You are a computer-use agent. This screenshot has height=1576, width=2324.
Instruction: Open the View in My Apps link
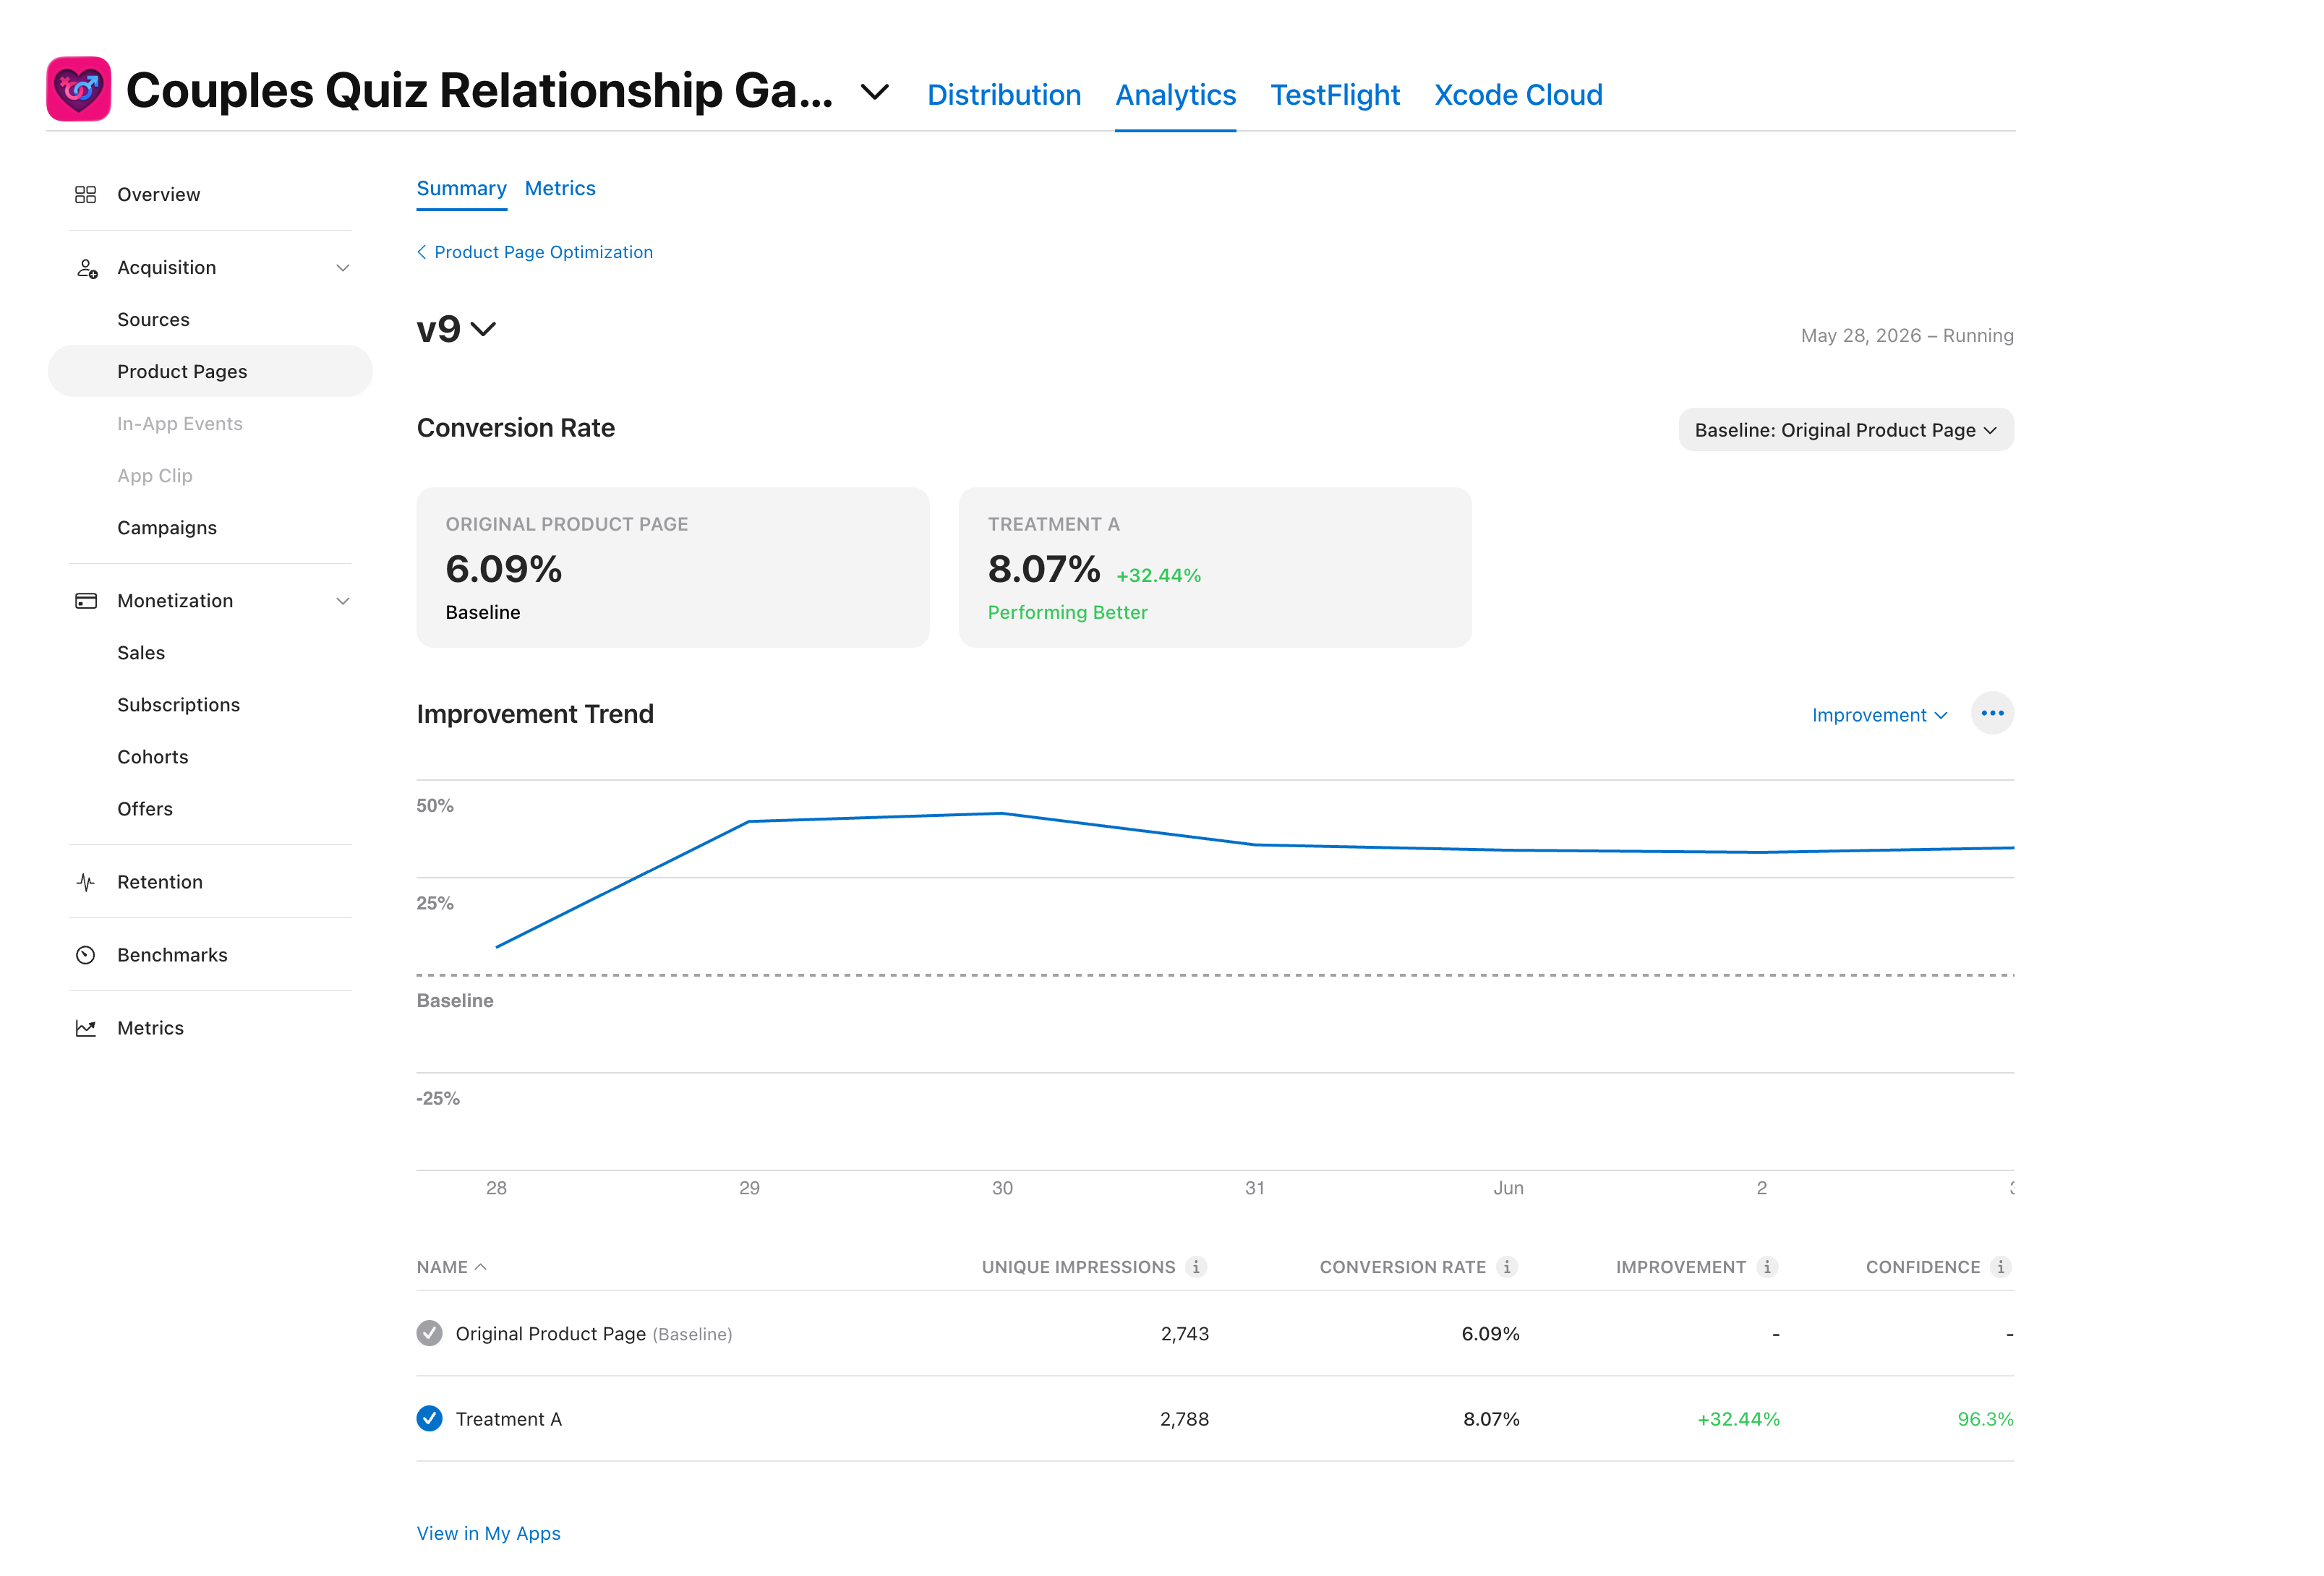[489, 1533]
